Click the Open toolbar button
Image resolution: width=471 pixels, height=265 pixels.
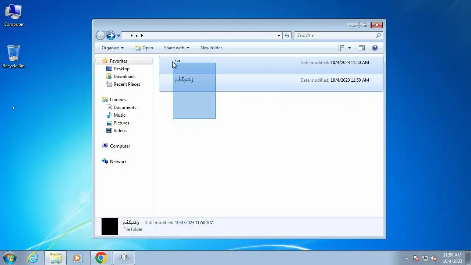144,48
